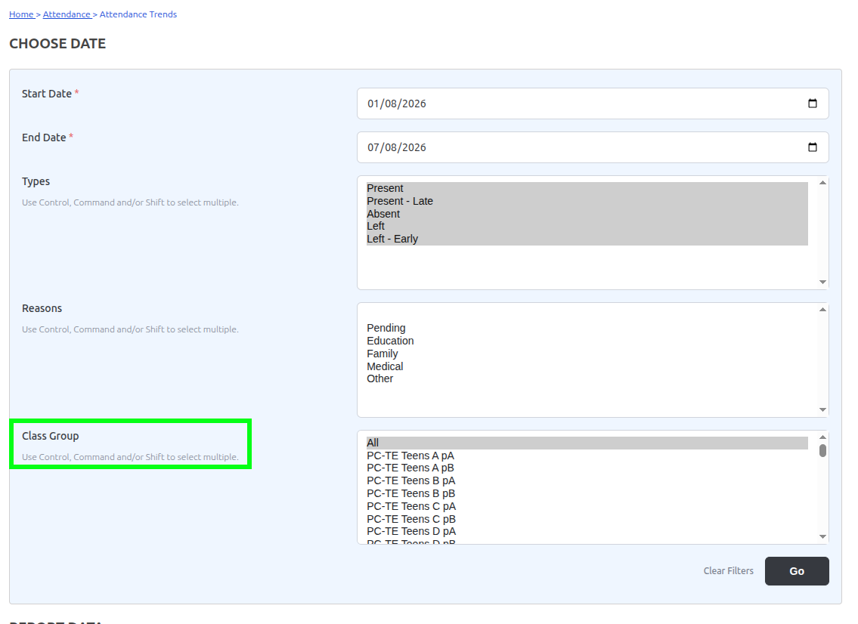Select Absent in the Types list

coord(587,214)
